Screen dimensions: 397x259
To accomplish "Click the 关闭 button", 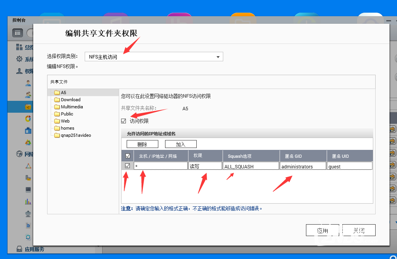I will coord(359,230).
